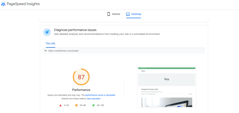Click the Diagnose performance issues heading
This screenshot has width=239, height=113.
(75, 30)
